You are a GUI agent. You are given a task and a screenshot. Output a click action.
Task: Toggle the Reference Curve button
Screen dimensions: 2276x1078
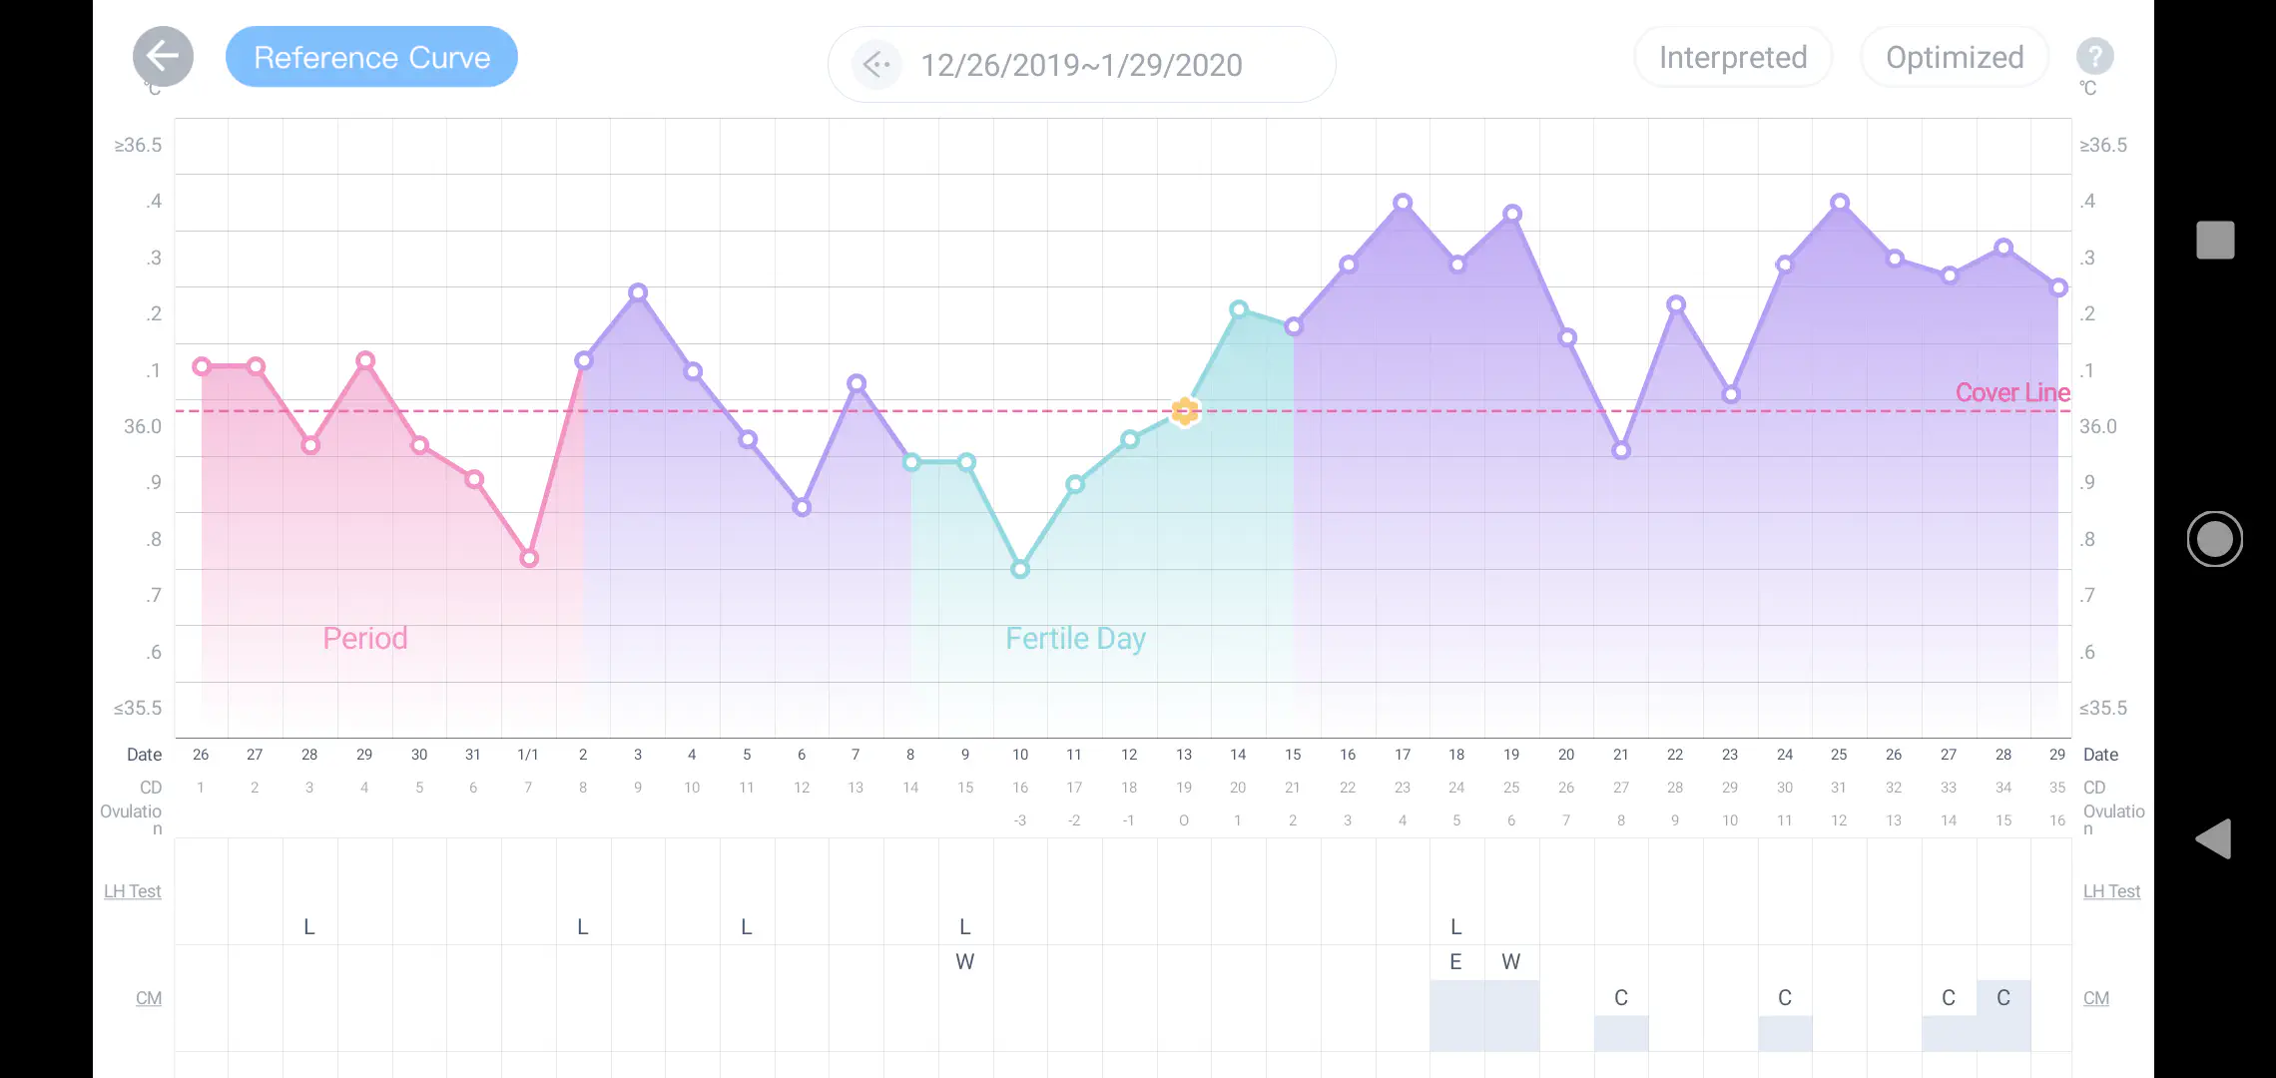click(x=371, y=57)
